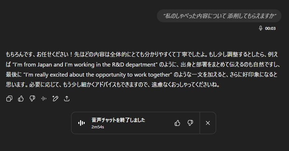Copy the assistant's response text
289x151 pixels.
[x=9, y=99]
